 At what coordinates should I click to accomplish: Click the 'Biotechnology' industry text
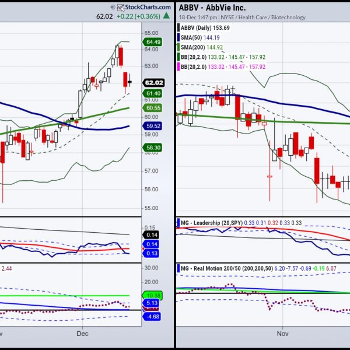pos(288,17)
